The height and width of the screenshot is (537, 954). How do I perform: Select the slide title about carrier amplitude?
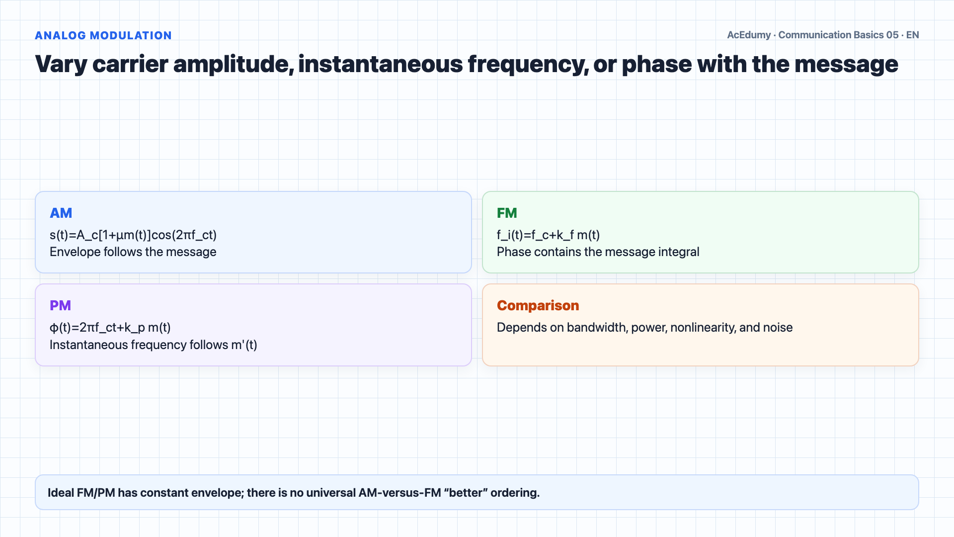tap(467, 64)
